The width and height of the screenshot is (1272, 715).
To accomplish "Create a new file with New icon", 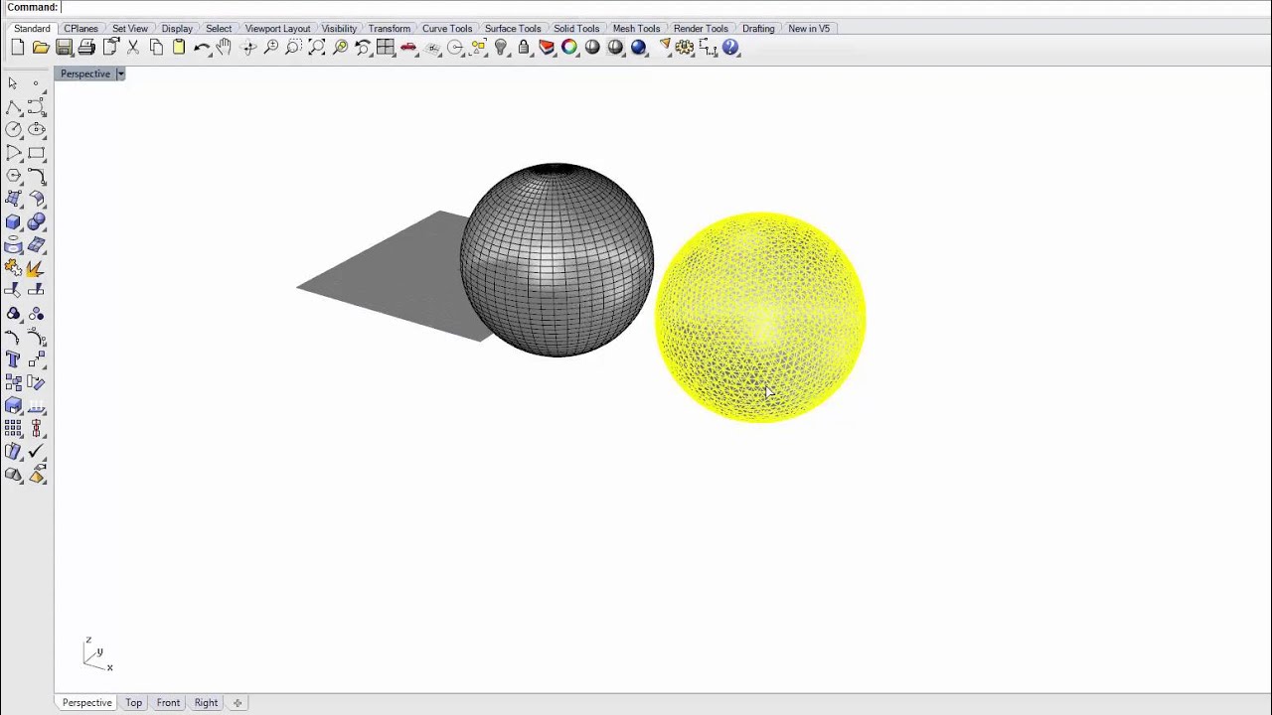I will pos(18,48).
